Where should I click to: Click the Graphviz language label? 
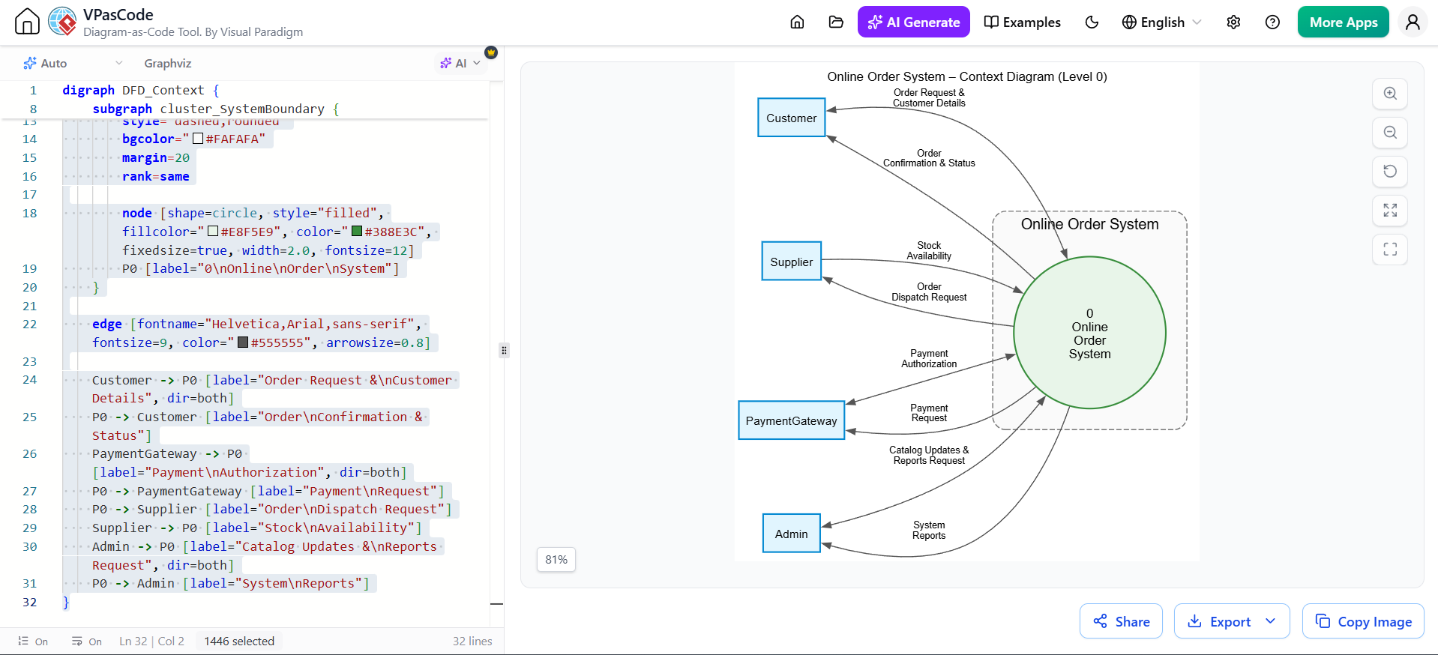pos(168,64)
